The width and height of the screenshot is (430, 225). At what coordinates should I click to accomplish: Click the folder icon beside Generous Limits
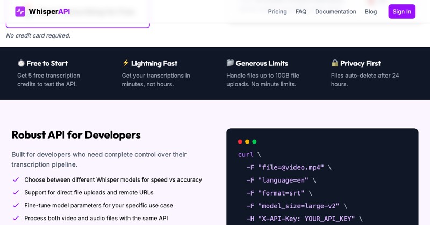[x=230, y=63]
